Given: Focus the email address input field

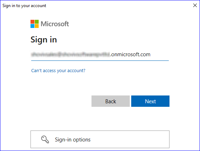Looking at the screenshot, I should (x=100, y=55).
